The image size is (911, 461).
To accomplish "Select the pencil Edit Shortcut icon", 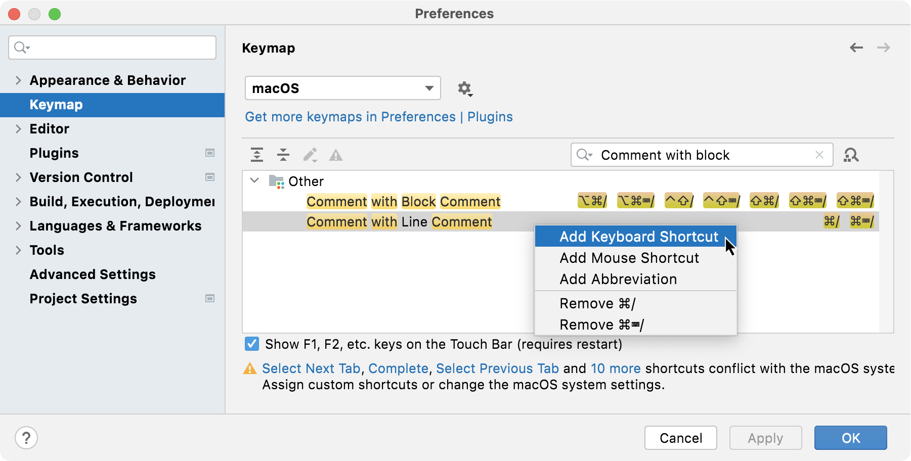I will [310, 155].
